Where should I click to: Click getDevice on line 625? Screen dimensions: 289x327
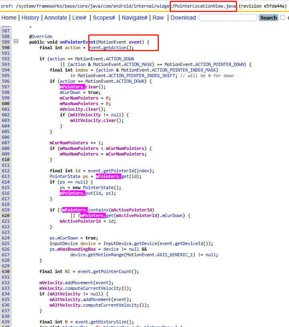pos(145,243)
